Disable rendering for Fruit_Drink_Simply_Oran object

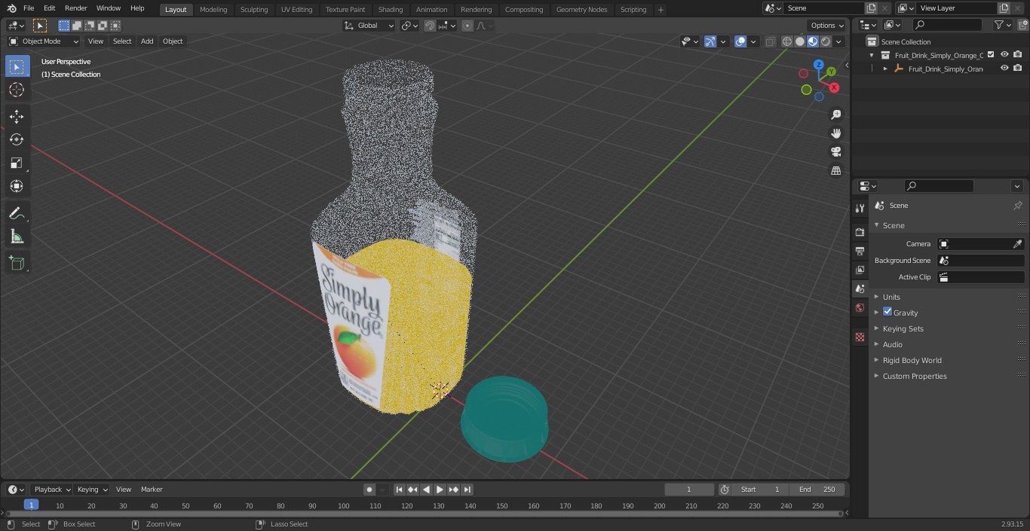tap(1018, 69)
